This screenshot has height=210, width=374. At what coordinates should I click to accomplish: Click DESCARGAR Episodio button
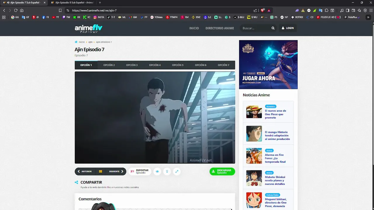(x=222, y=171)
